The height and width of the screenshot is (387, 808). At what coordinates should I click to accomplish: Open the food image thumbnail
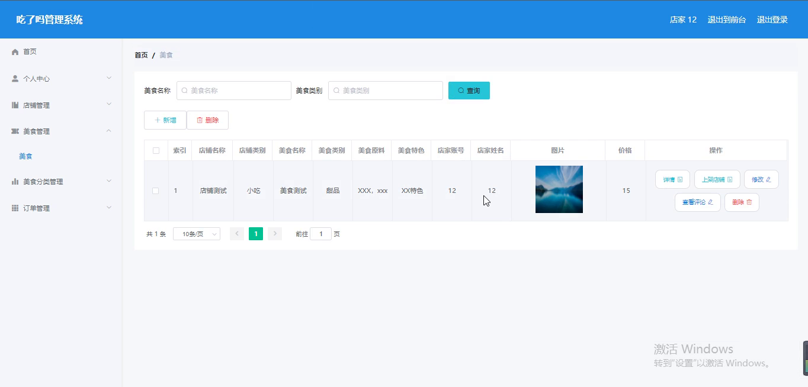(x=559, y=189)
